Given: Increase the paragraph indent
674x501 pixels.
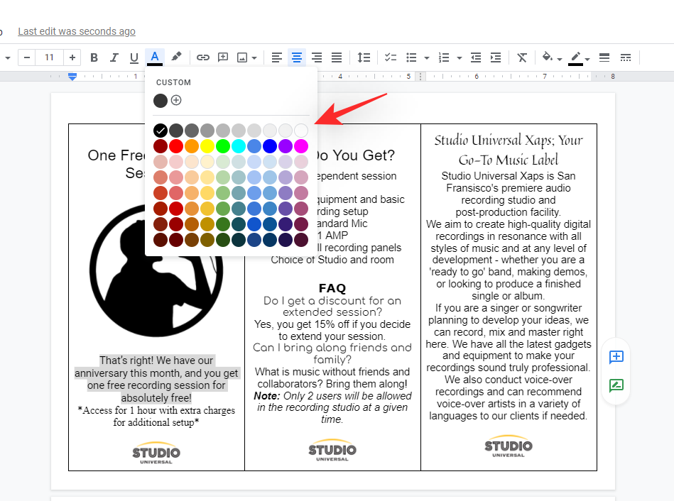Looking at the screenshot, I should pyautogui.click(x=496, y=57).
